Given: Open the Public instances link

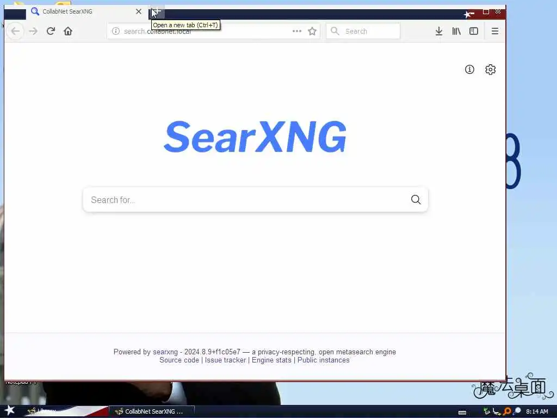Looking at the screenshot, I should click(x=323, y=360).
